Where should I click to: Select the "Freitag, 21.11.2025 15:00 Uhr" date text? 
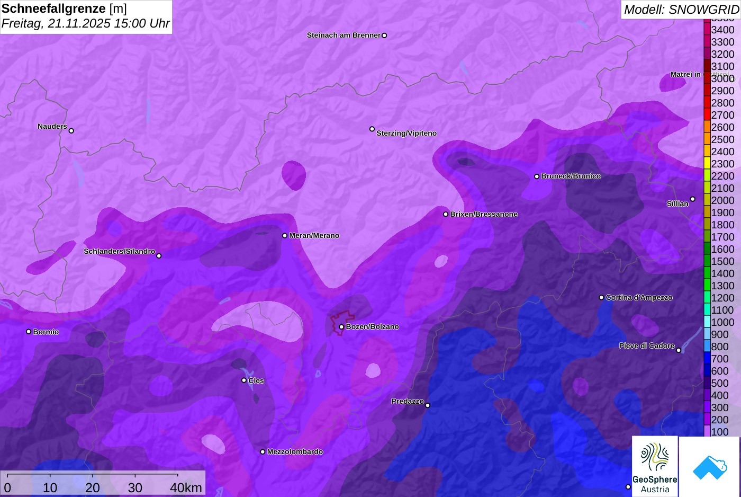click(86, 23)
